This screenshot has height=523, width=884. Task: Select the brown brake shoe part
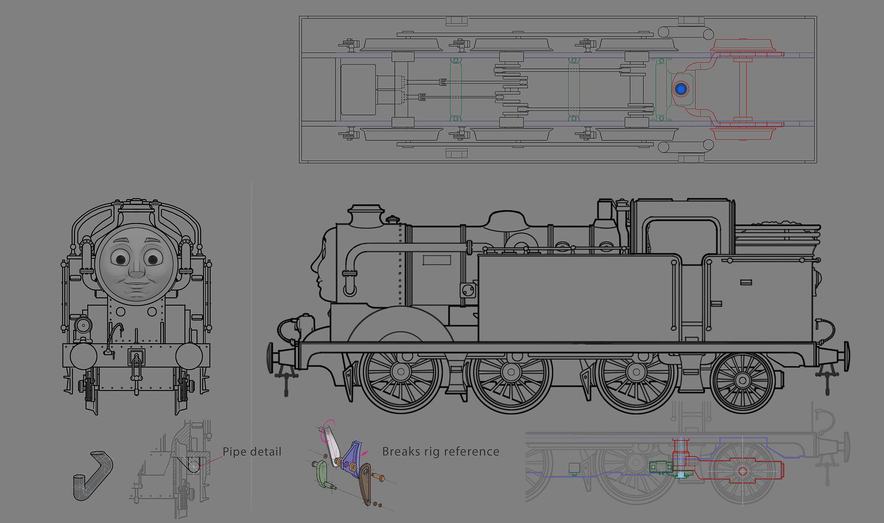[365, 484]
